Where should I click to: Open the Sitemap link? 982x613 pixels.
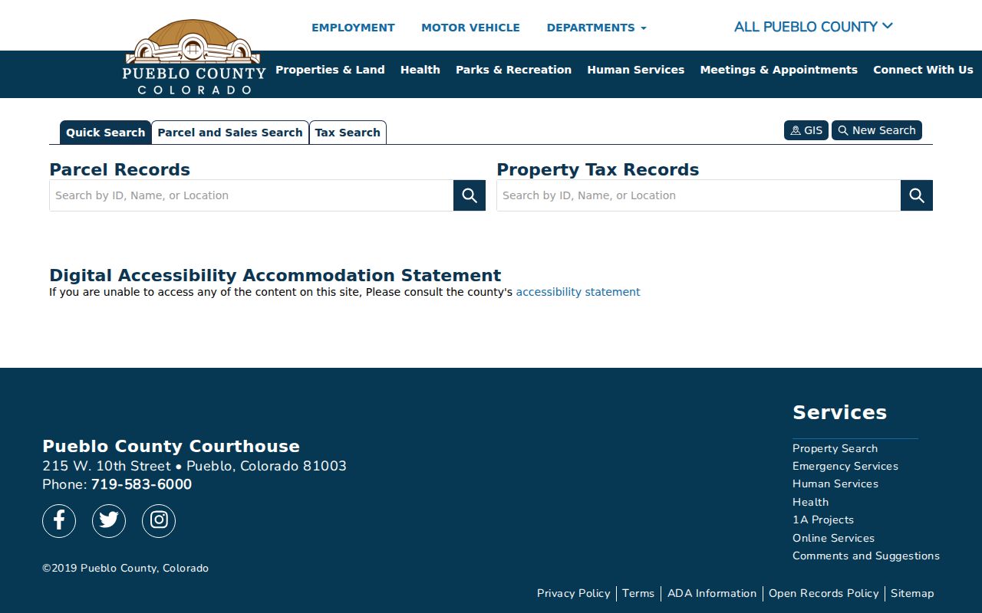(912, 593)
